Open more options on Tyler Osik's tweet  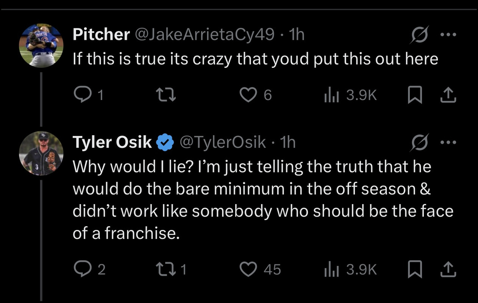pos(449,142)
